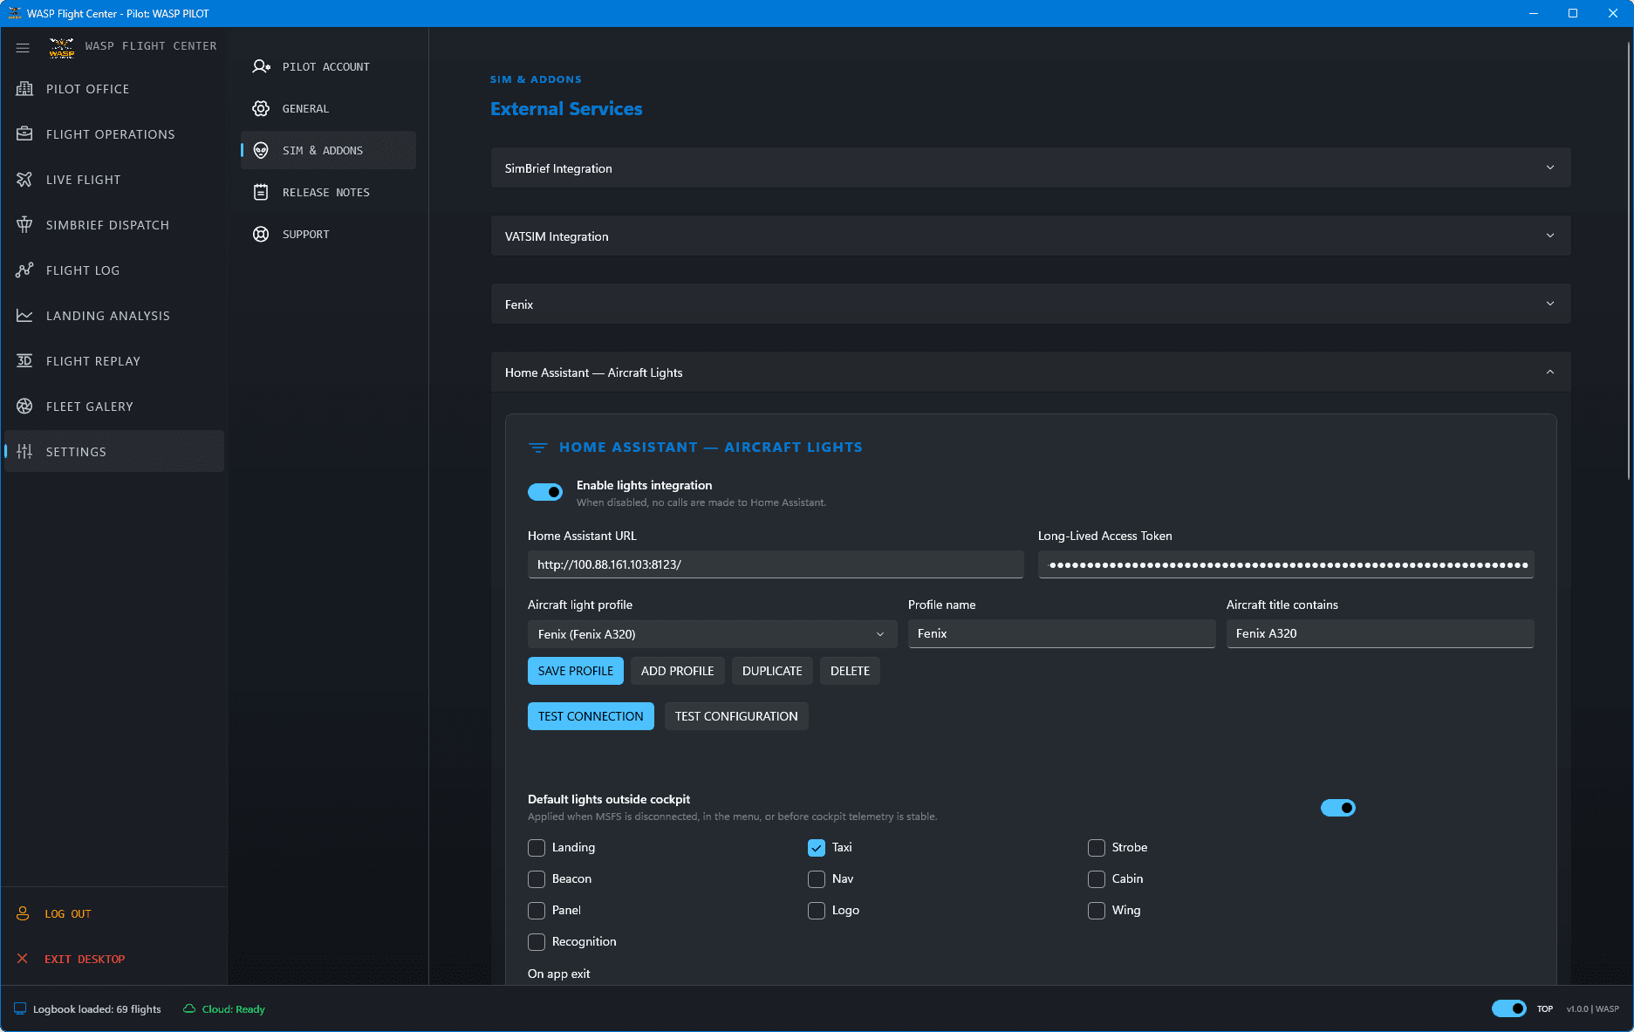Click the Log Out user icon
Image resolution: width=1634 pixels, height=1032 pixels.
coord(23,913)
